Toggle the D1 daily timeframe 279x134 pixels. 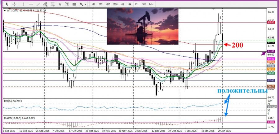click(137, 4)
